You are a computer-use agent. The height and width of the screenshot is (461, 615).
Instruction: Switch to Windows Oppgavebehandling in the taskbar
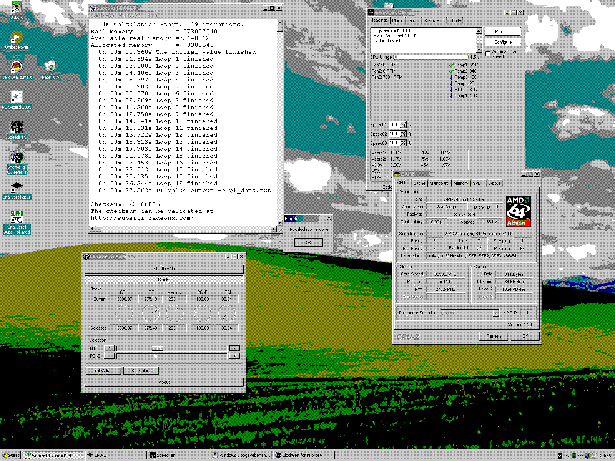pos(241,456)
